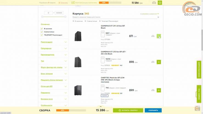The width and height of the screenshot is (203, 114).
Task: Expand 'Блок питания' filter section
Action: (x=53, y=74)
